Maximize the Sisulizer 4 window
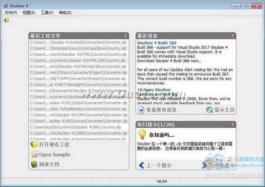Image resolution: width=265 pixels, height=187 pixels. click(246, 6)
